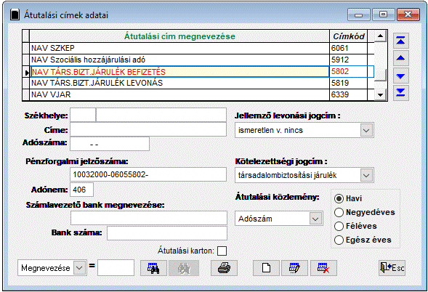Click code cell 5819
Screen dimensions: 428x292
(x=348, y=83)
